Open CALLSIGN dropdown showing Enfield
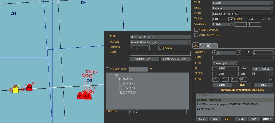This screenshot has height=123, width=275. 222,24
